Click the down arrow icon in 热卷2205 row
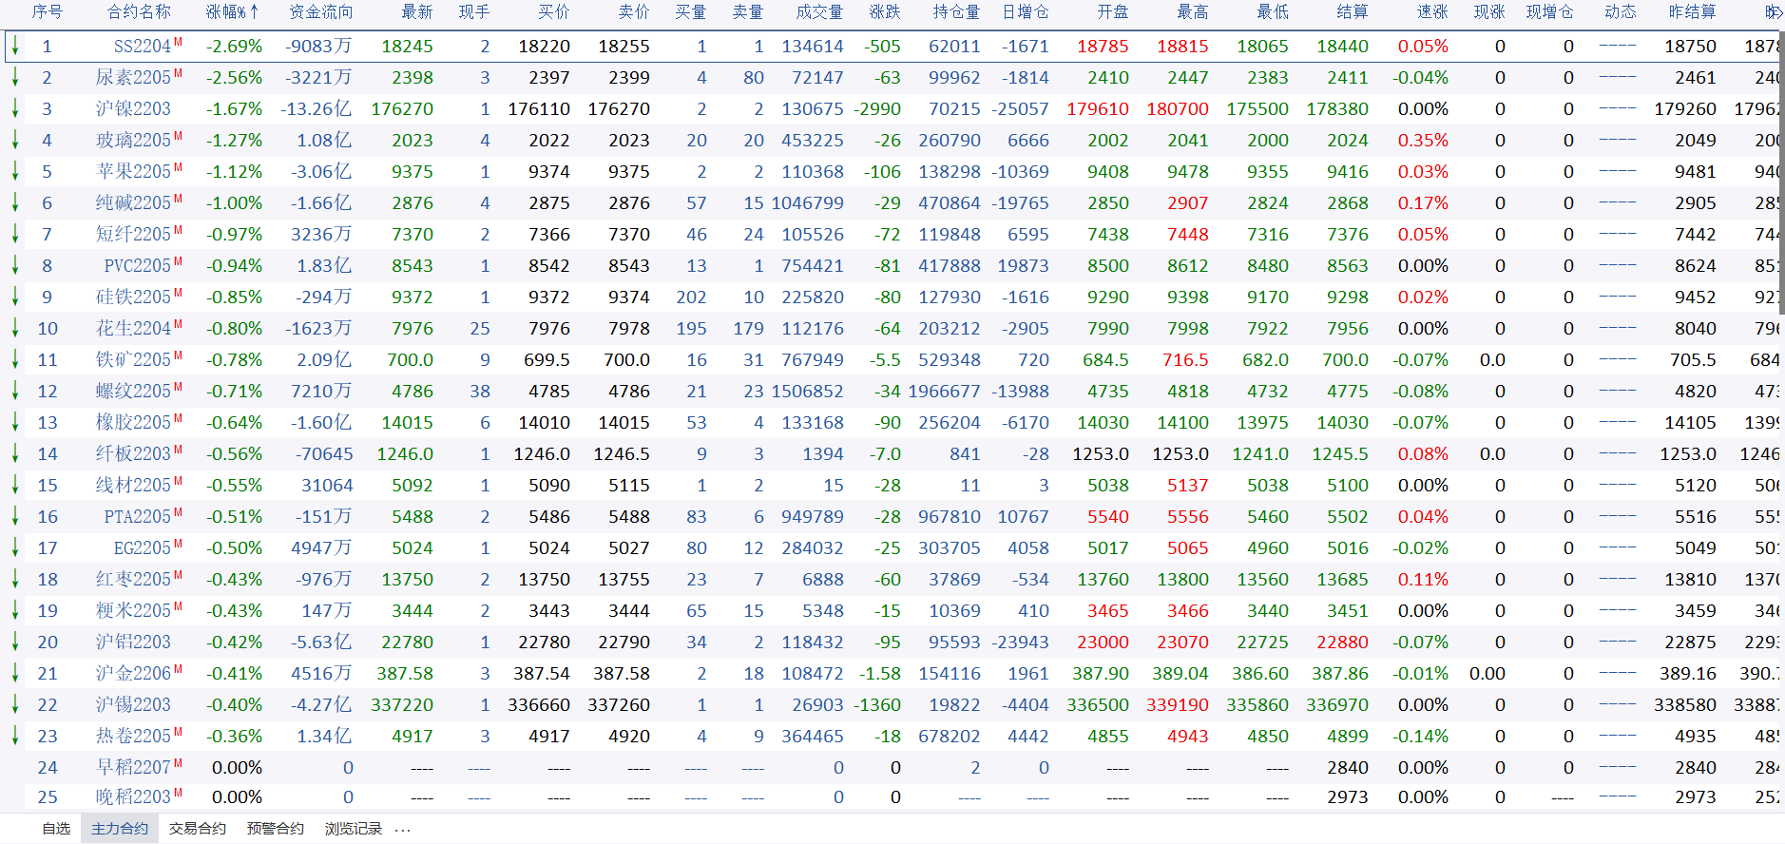The height and width of the screenshot is (844, 1785). tap(15, 736)
